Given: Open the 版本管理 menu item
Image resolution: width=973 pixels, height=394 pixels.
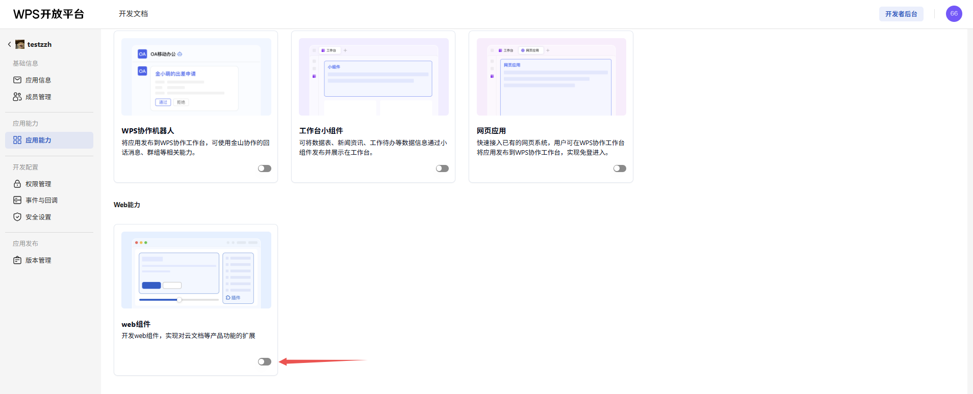Looking at the screenshot, I should (x=49, y=260).
